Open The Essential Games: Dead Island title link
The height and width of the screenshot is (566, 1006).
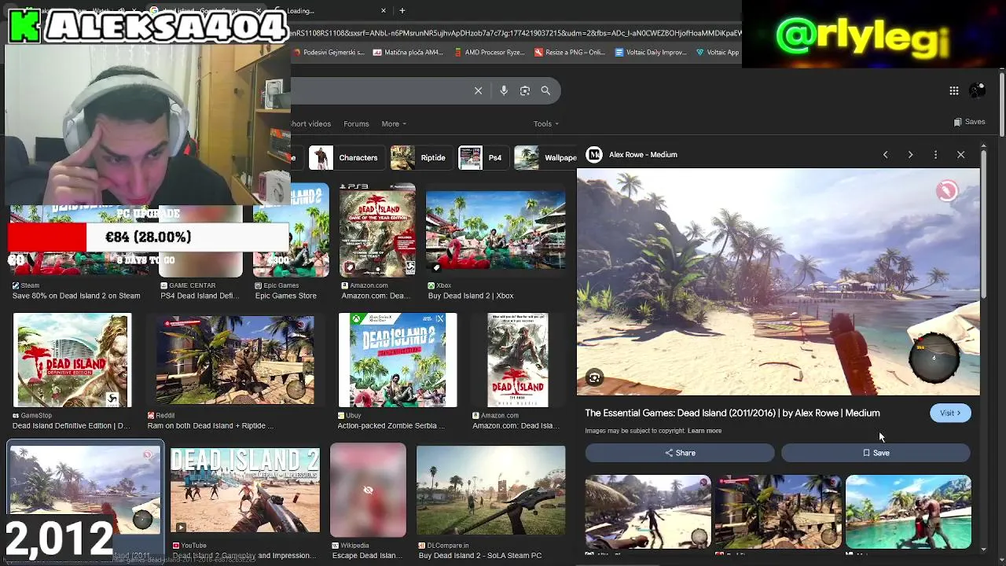point(732,413)
